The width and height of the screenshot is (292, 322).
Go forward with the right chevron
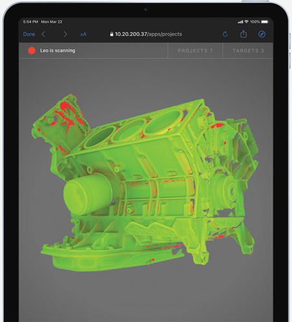pyautogui.click(x=66, y=34)
